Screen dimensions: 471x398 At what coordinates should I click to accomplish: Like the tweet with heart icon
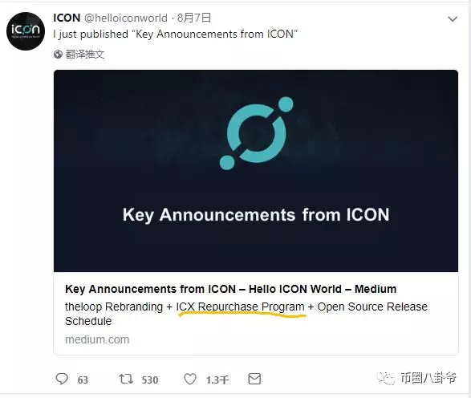pos(190,379)
